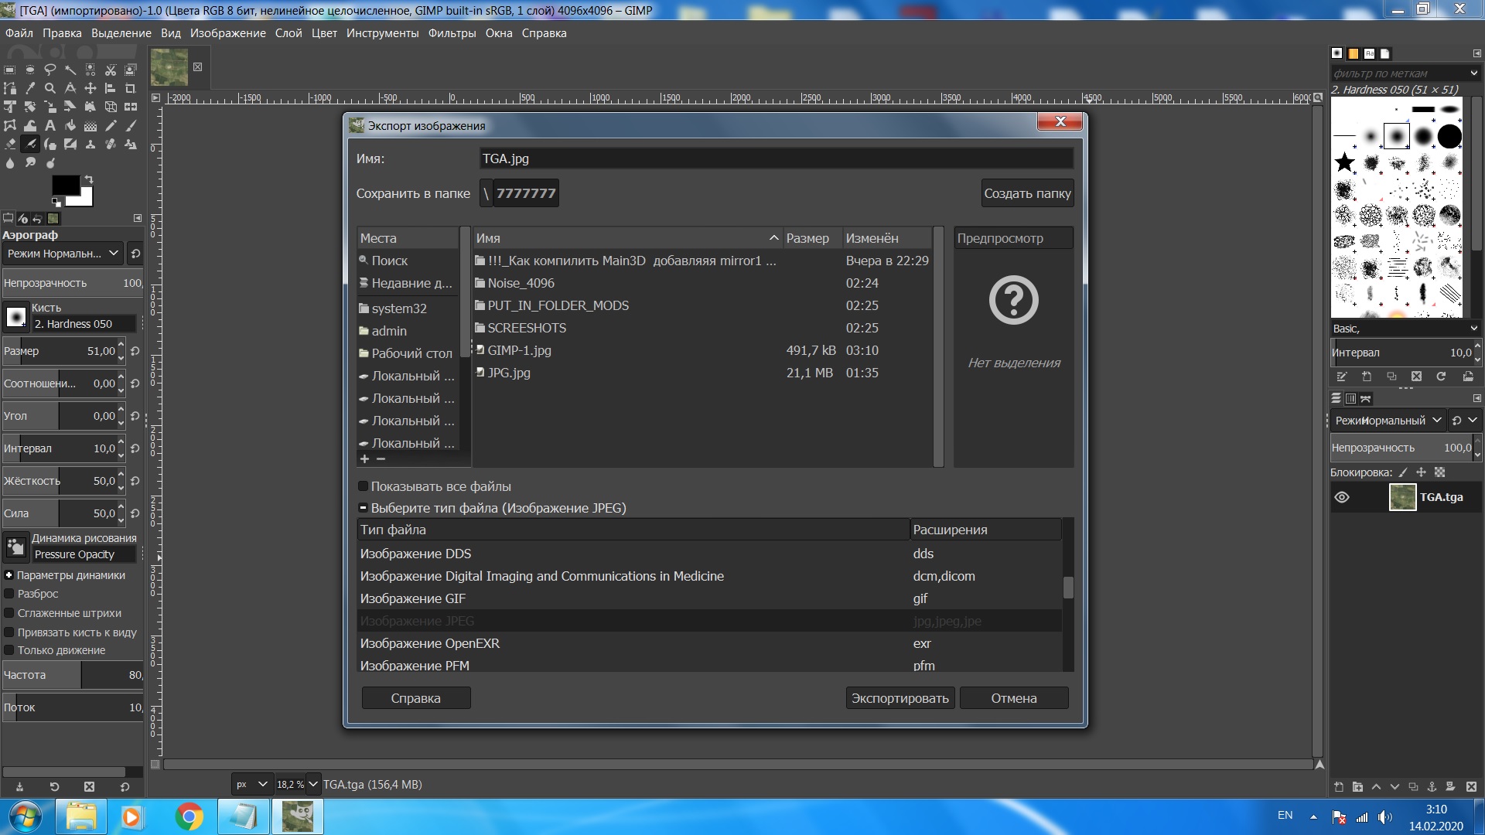The height and width of the screenshot is (835, 1485).
Task: Open the 'Инструменты' menu
Action: coord(382,33)
